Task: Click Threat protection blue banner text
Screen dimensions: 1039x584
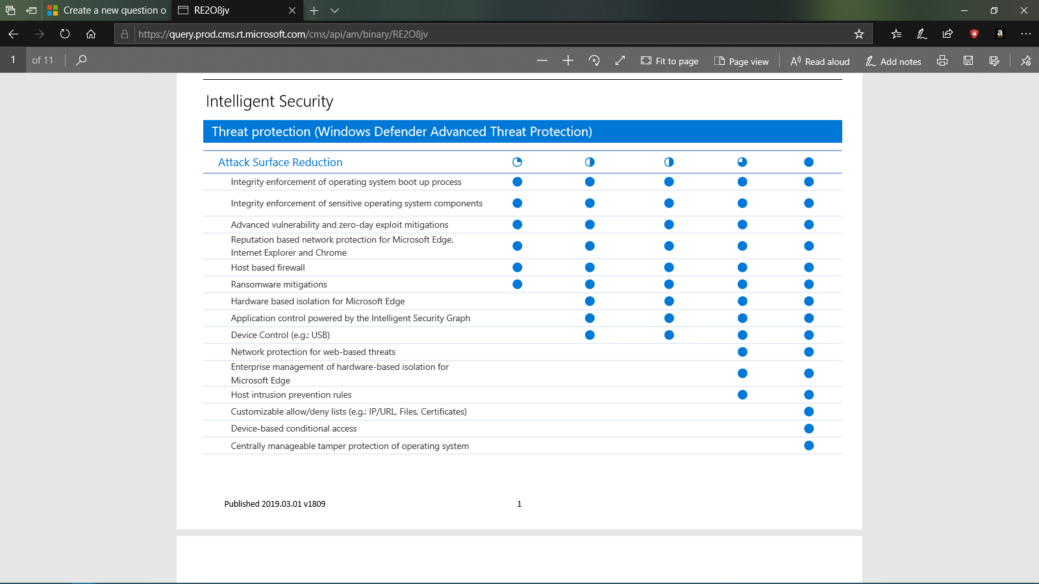Action: [402, 132]
